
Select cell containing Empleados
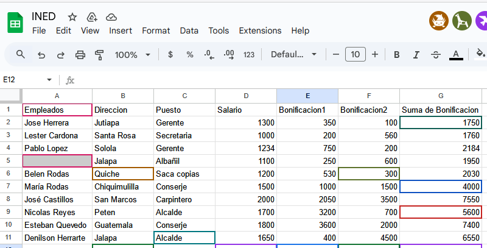[57, 110]
